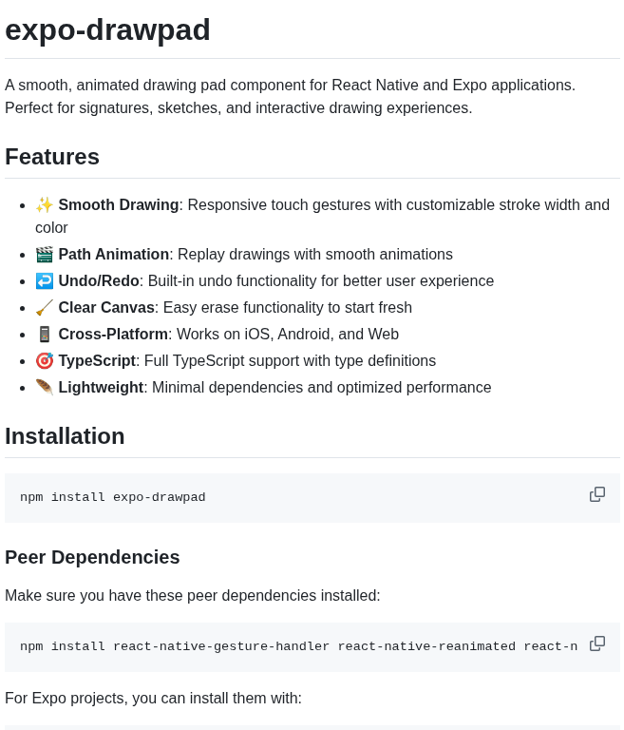The width and height of the screenshot is (624, 730).
Task: Click the return arrow emoji beside Undo/Redo
Action: [45, 281]
